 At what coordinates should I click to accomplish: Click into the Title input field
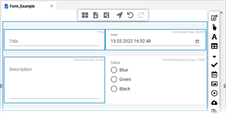coord(54,42)
